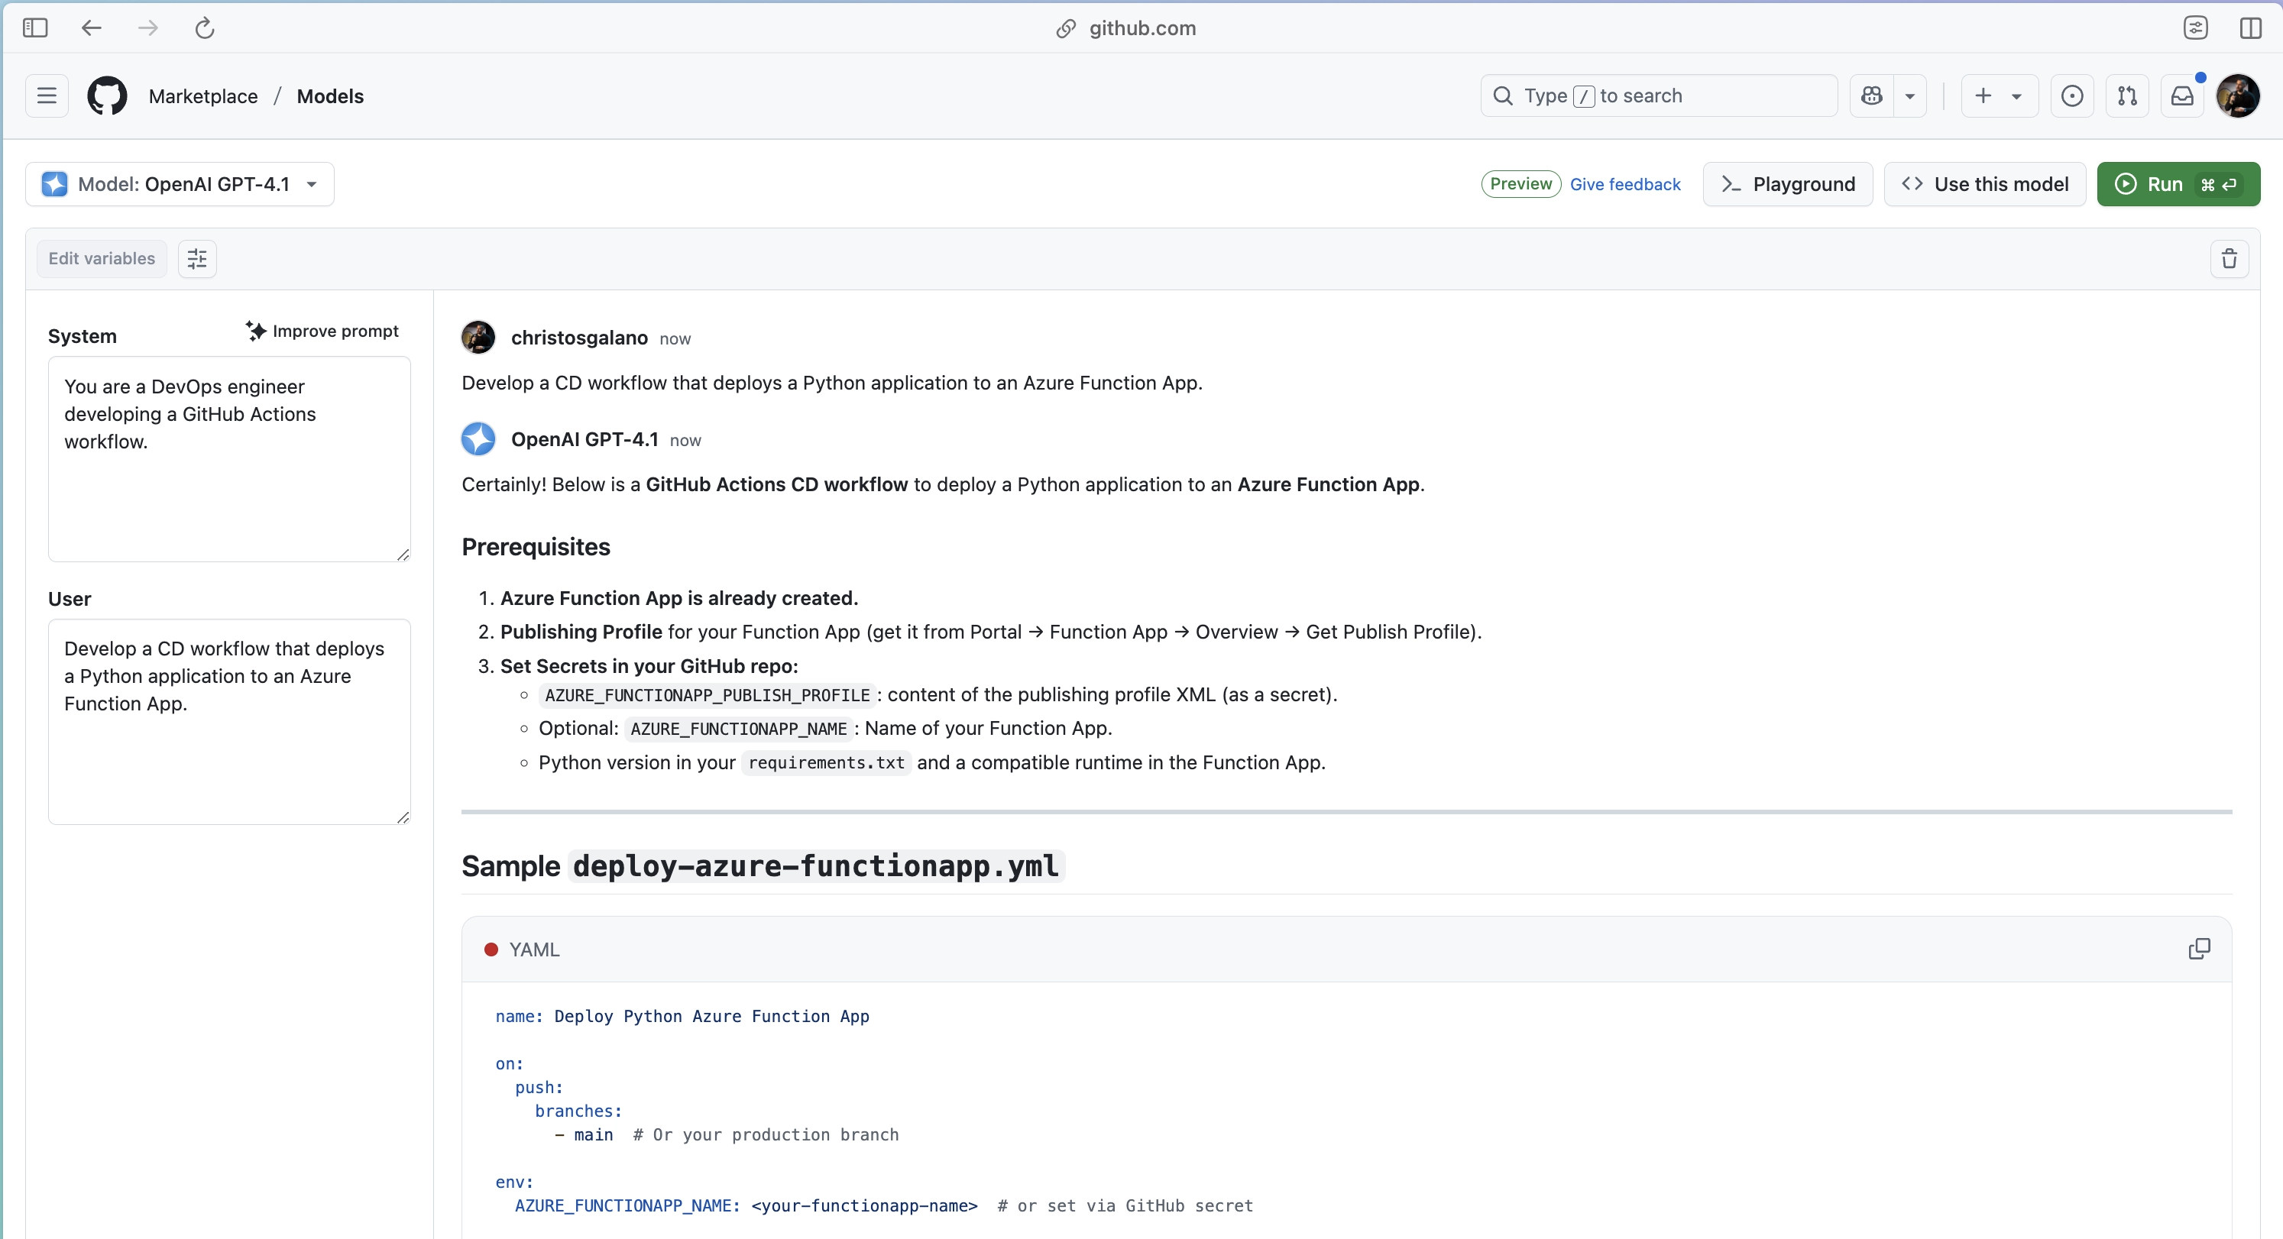Click the YAML language label

point(534,950)
